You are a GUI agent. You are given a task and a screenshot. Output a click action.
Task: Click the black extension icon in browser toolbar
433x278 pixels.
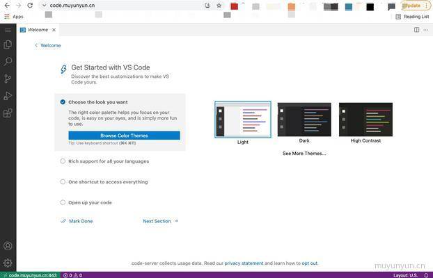click(x=370, y=7)
